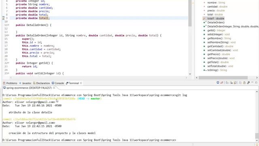Image resolution: width=259 pixels, height=146 pixels.
Task: Close the spring-ecommerce terminal session tab
Action: point(54,88)
